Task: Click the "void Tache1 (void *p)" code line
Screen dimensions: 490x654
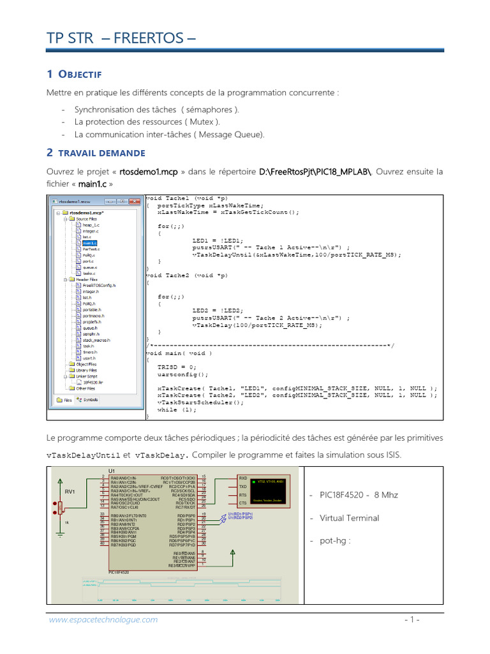Action: click(187, 198)
